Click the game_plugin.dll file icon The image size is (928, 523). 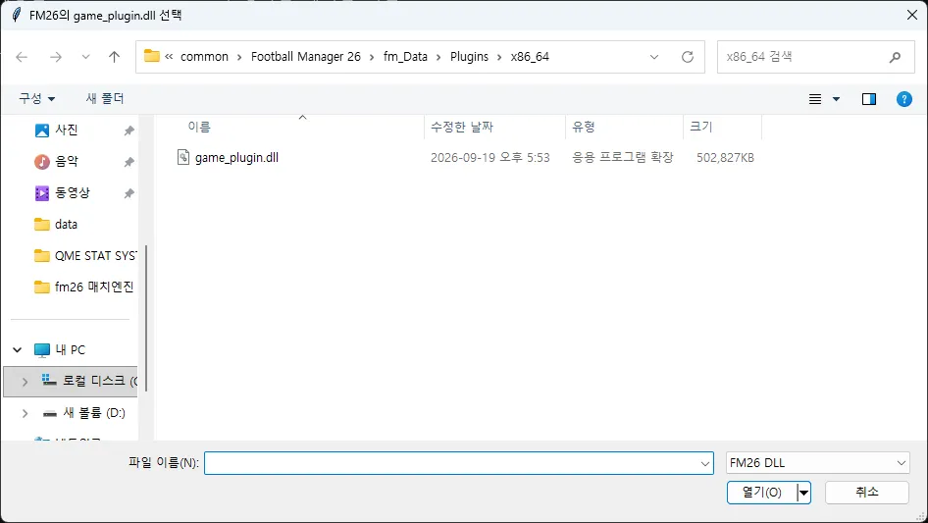(x=183, y=157)
